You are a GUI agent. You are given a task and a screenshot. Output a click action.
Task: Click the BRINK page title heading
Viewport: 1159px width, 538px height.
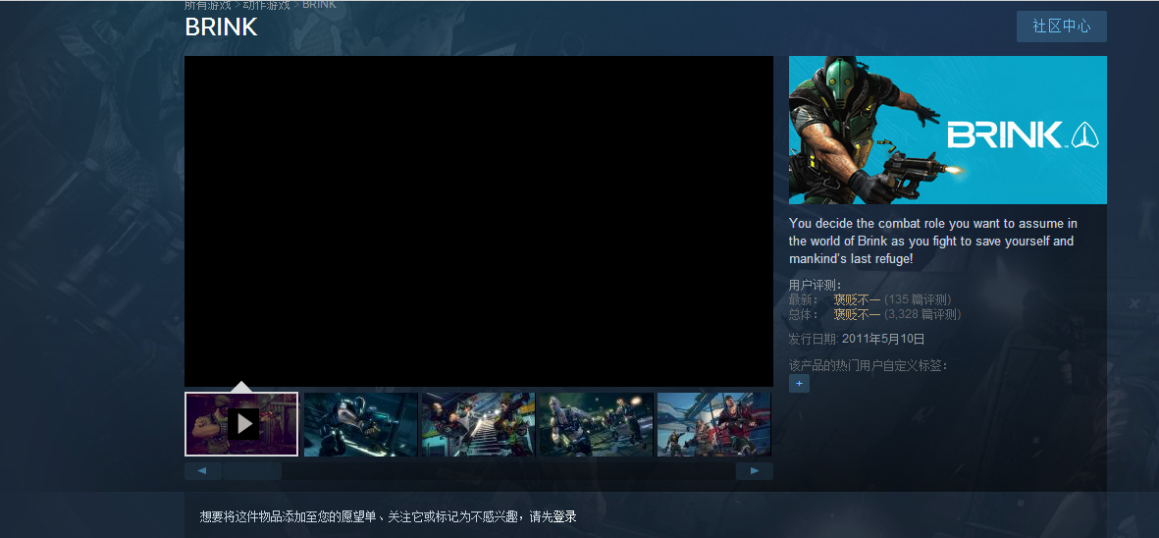[221, 27]
